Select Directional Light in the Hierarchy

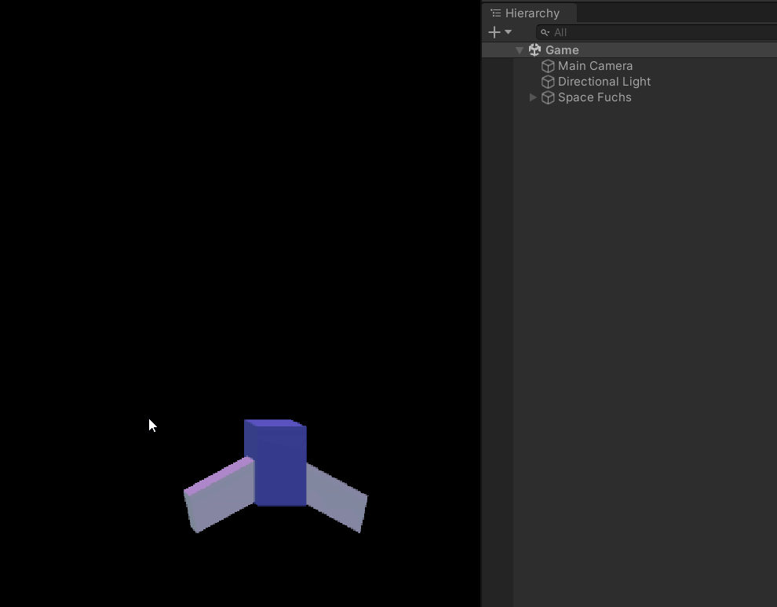[x=604, y=82]
